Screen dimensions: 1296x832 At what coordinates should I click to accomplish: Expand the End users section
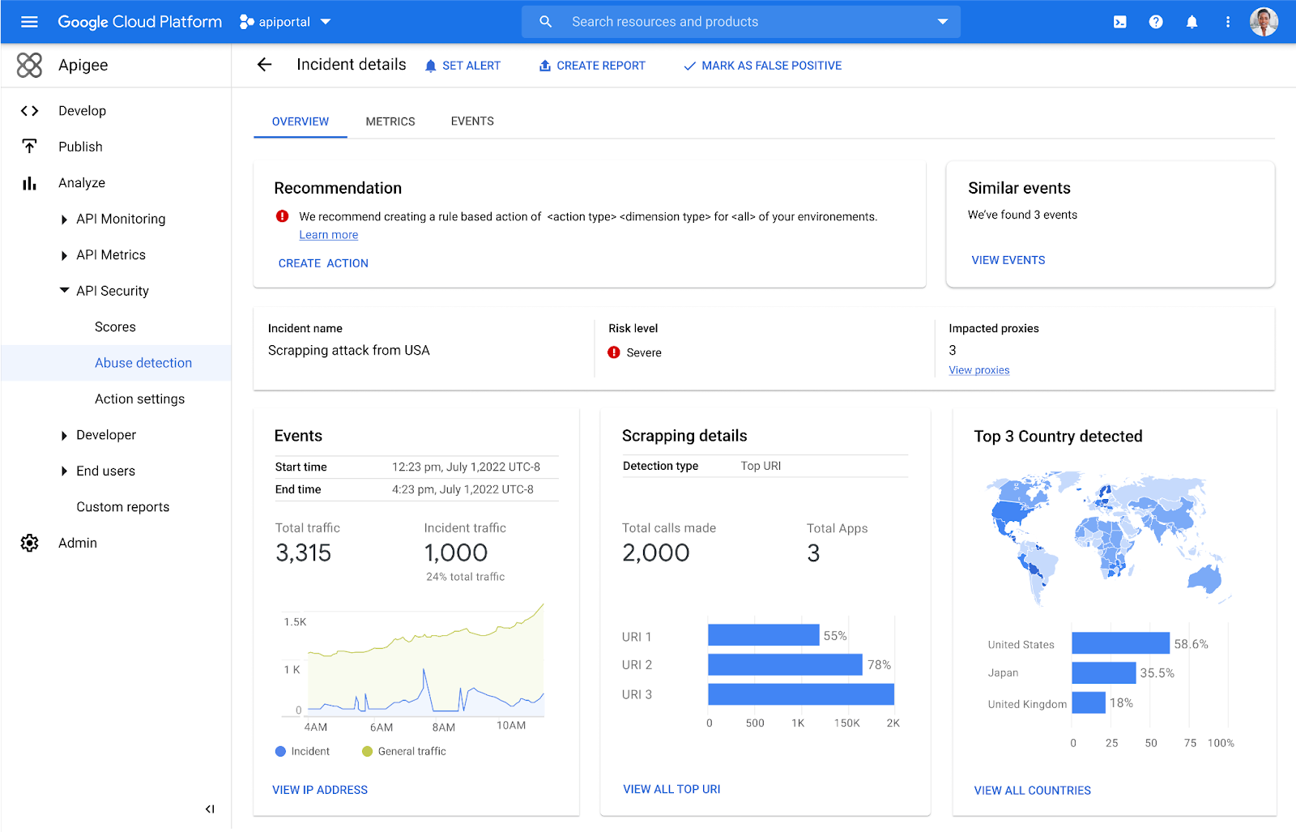coord(64,471)
